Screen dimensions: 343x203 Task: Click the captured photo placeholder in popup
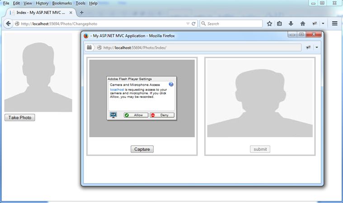260,98
